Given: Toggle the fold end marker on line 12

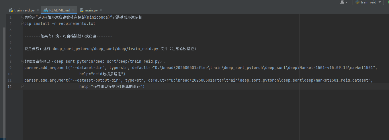Looking at the screenshot, I should [23, 87].
